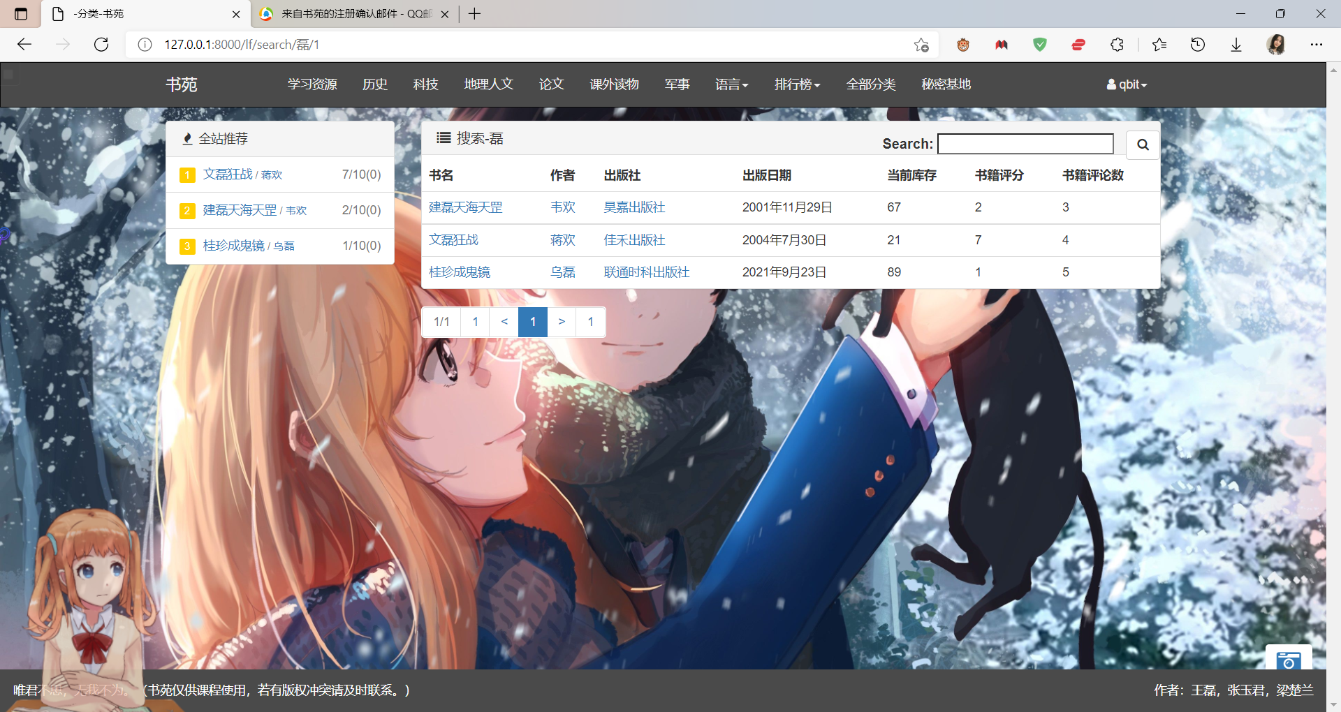Open the 历史 category
This screenshot has height=712, width=1341.
[x=375, y=84]
